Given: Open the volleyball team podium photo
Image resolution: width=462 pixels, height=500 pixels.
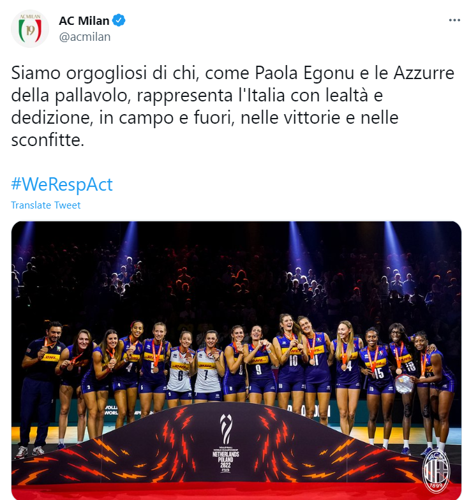Looking at the screenshot, I should [x=236, y=360].
